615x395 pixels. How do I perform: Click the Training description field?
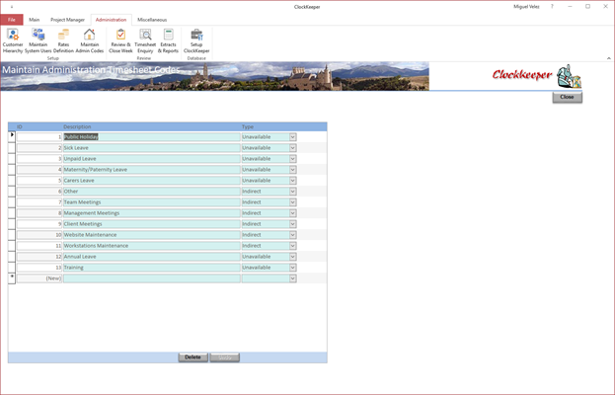click(x=152, y=268)
